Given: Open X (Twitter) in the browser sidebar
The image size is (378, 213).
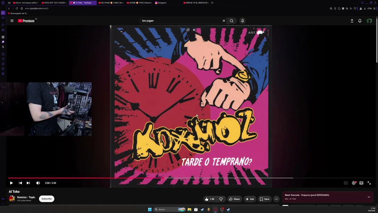Looking at the screenshot, I should point(3,47).
